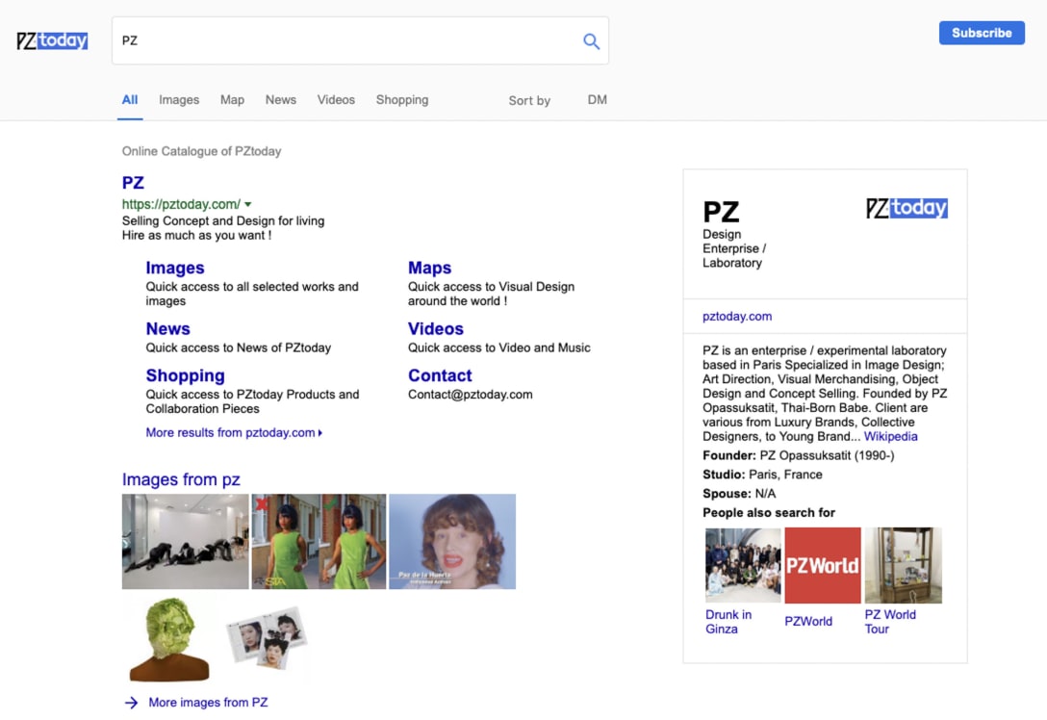Viewport: 1047px width, 720px height.
Task: Click the arrow icon beside More images from PZ
Action: coord(132,703)
